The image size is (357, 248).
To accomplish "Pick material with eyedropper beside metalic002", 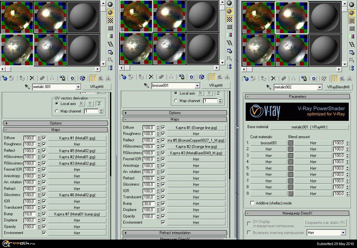I will tap(269, 87).
